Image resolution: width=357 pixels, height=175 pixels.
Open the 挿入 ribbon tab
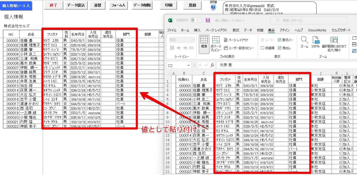coord(197,30)
